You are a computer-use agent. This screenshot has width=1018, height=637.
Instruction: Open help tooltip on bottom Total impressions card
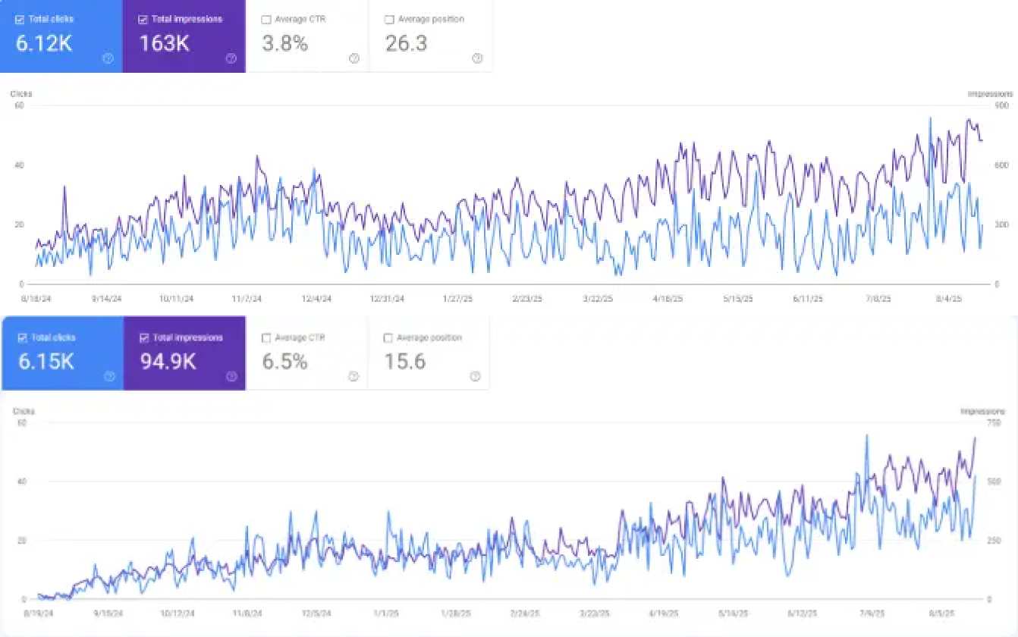(x=231, y=375)
